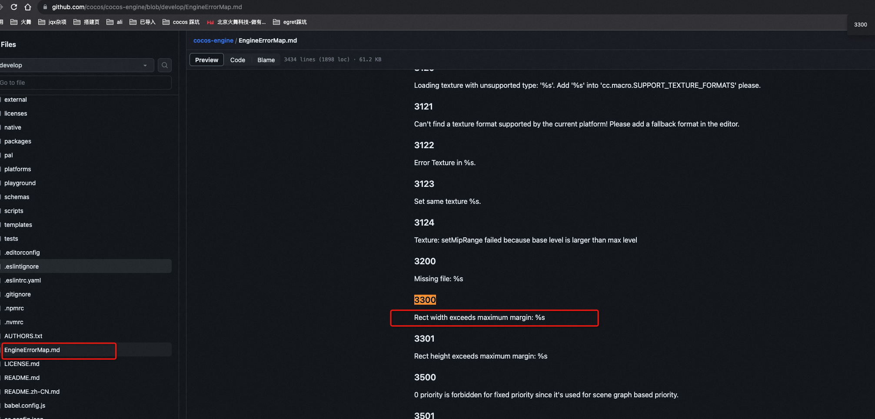Switch to the Code tab
The width and height of the screenshot is (875, 419).
[x=237, y=60]
